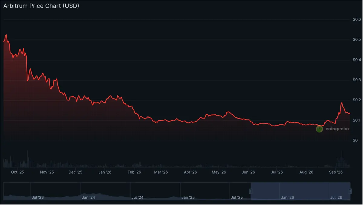Click Jan '25 in the navigator timeline
This screenshot has height=205, width=363.
point(188,197)
